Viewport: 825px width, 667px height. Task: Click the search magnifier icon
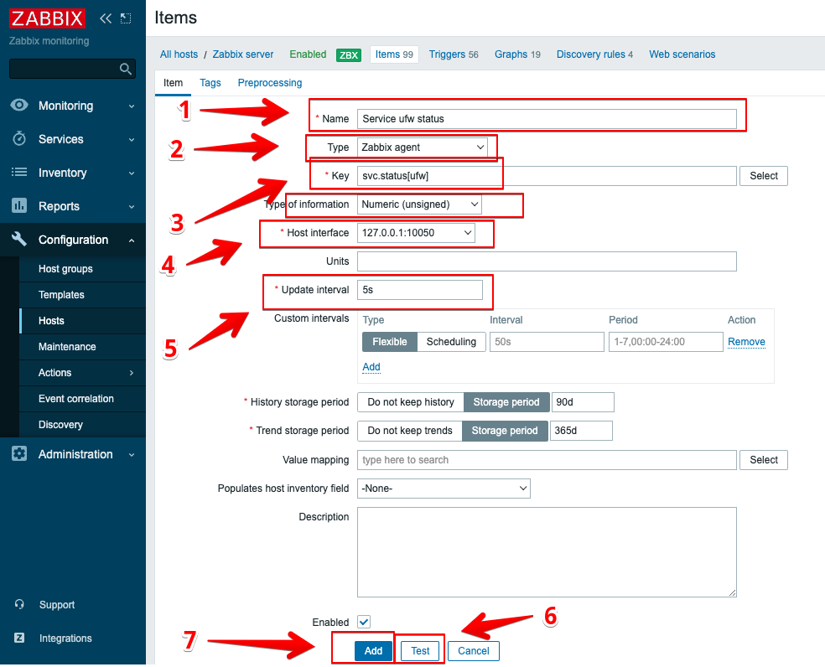(125, 69)
